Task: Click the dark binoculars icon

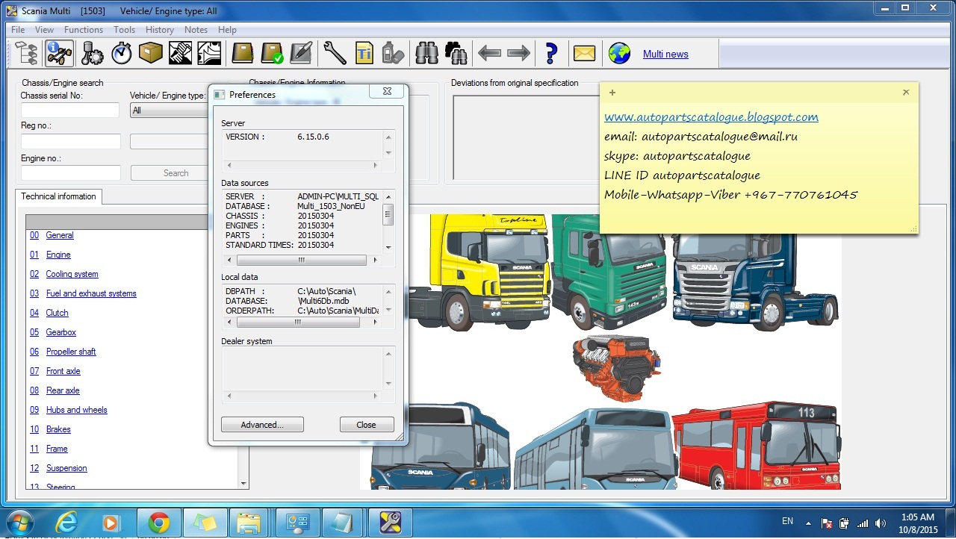Action: coord(456,53)
